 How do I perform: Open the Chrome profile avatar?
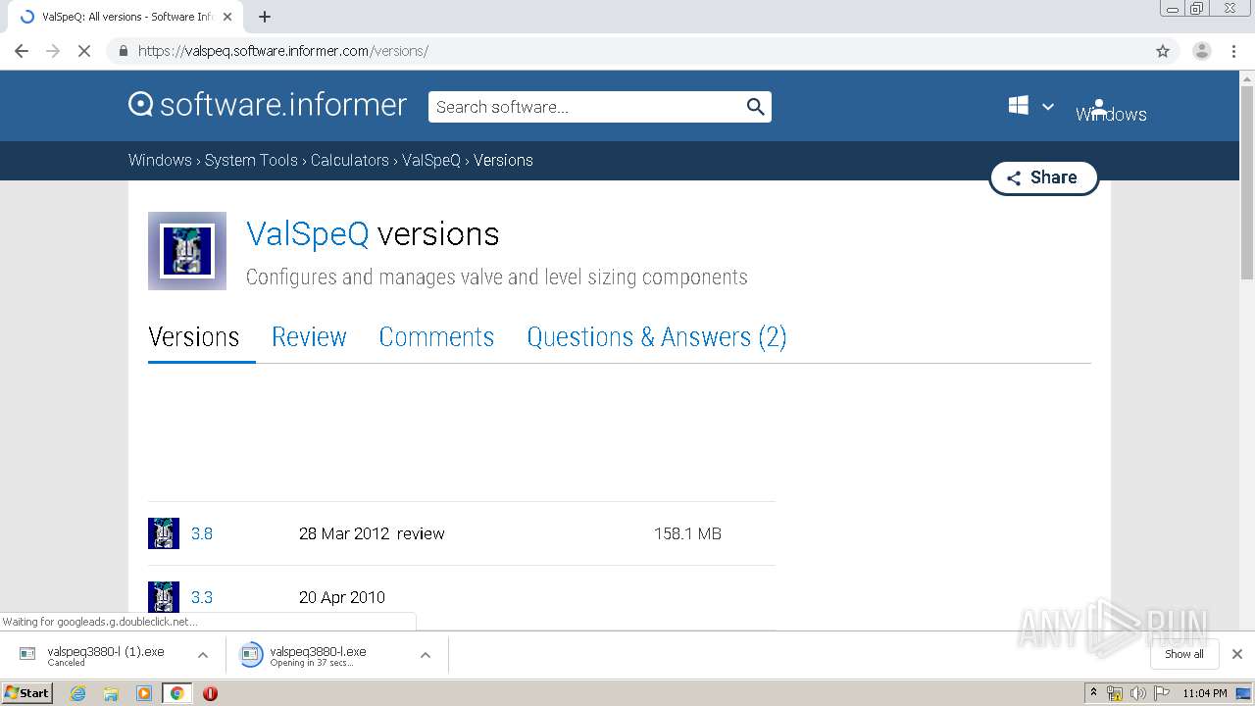click(1202, 51)
